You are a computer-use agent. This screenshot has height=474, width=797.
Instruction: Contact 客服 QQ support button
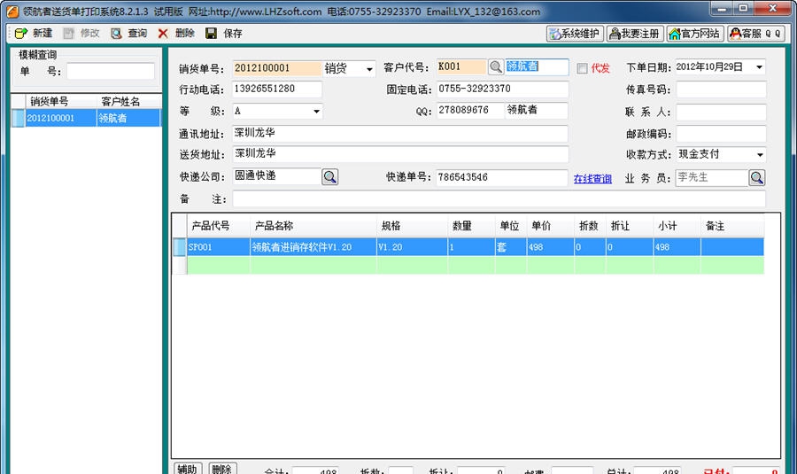pos(756,34)
